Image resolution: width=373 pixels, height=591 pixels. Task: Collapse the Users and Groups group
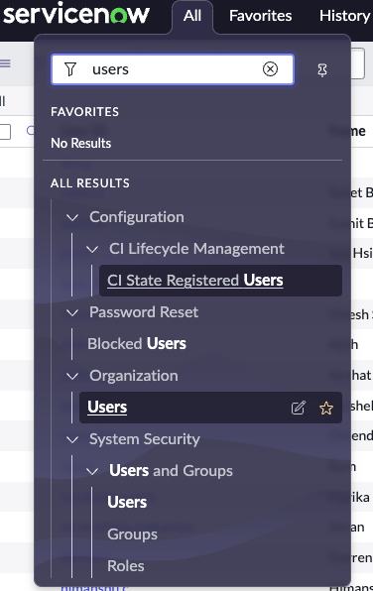click(x=92, y=471)
